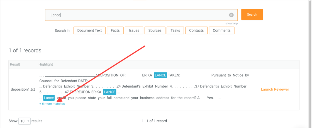The height and width of the screenshot is (128, 312).
Task: Click highlighted Lance before 'could you please state'
Action: [x=49, y=98]
